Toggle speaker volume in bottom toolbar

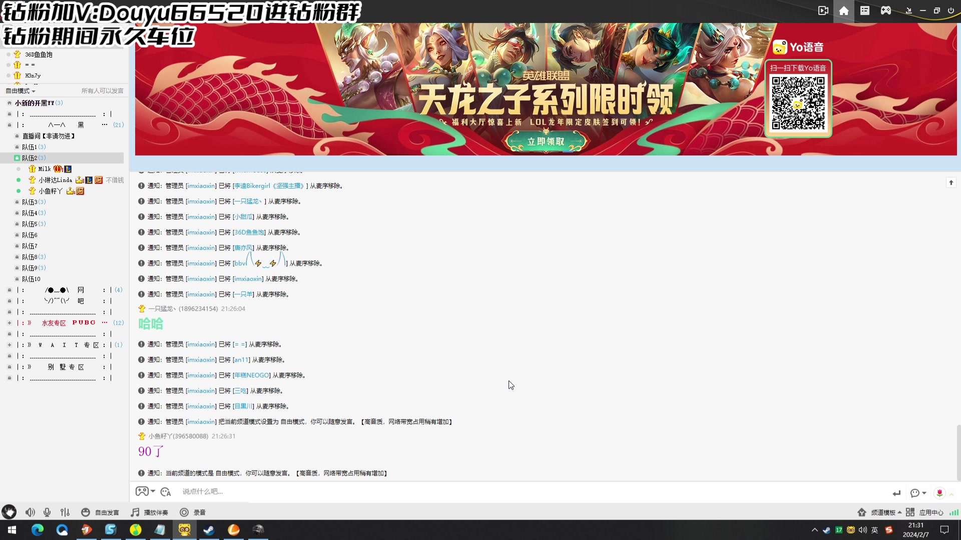point(30,512)
